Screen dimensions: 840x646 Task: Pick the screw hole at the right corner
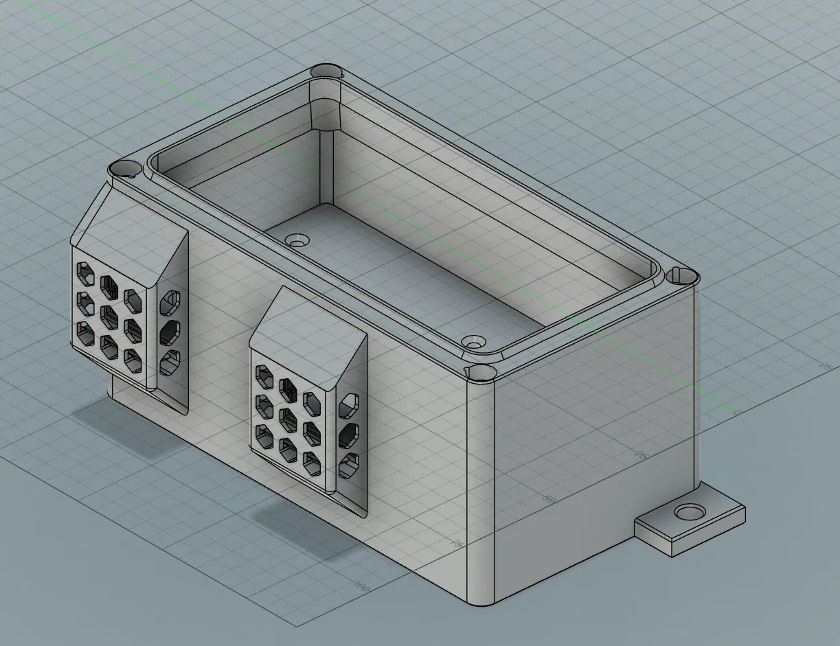682,275
